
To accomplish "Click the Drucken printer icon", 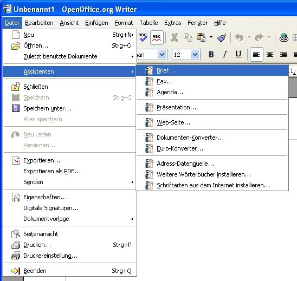I will (x=16, y=245).
